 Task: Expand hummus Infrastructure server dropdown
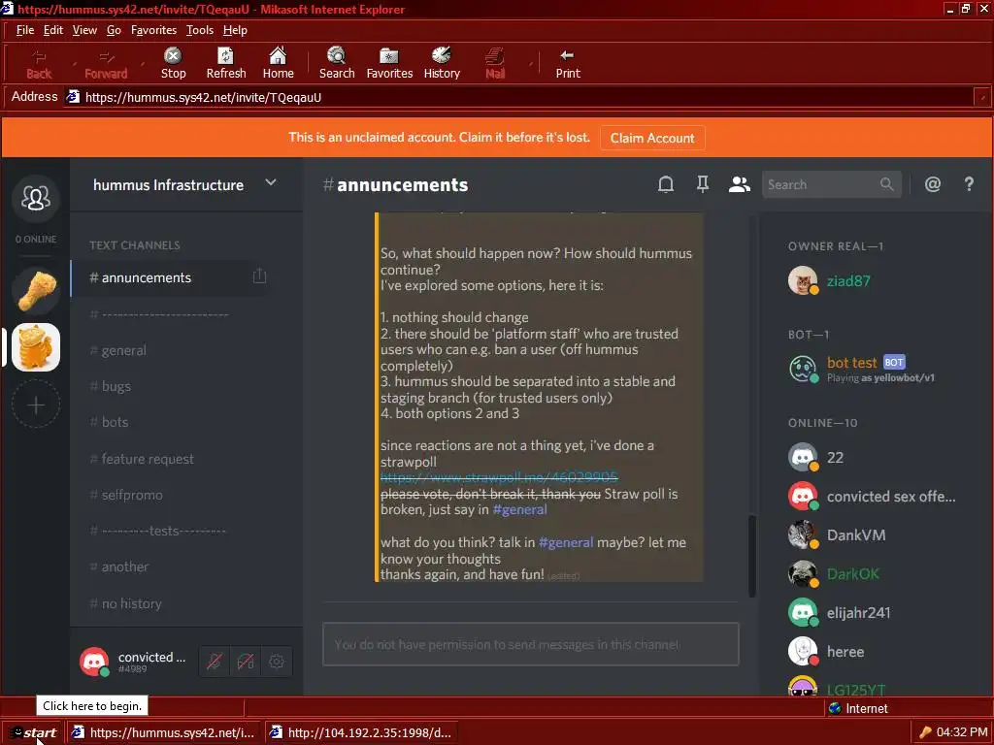(x=271, y=183)
